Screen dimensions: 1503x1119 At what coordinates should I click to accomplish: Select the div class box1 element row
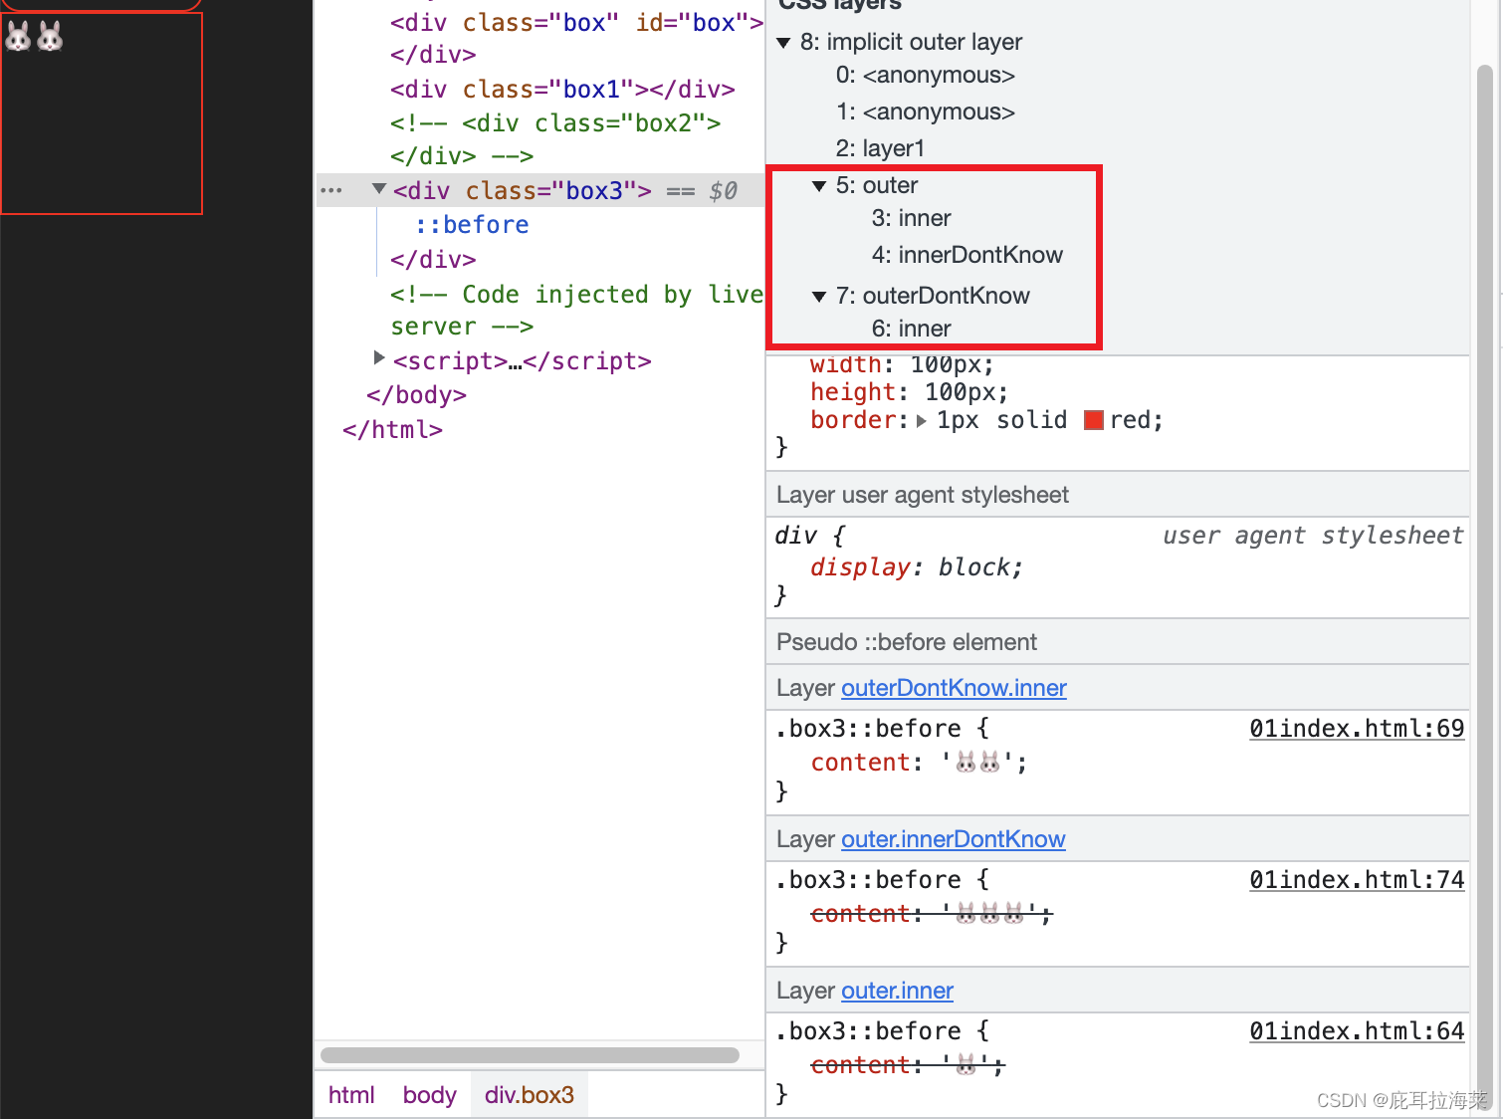[562, 90]
